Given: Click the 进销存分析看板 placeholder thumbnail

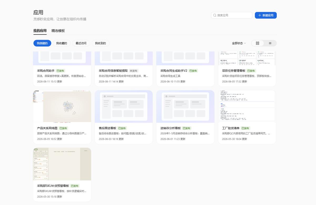Looking at the screenshot, I should pyautogui.click(x=185, y=106).
